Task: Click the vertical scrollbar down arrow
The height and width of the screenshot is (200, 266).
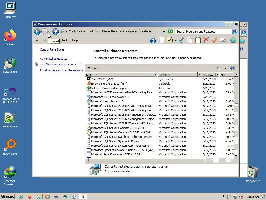Action: coord(236,156)
